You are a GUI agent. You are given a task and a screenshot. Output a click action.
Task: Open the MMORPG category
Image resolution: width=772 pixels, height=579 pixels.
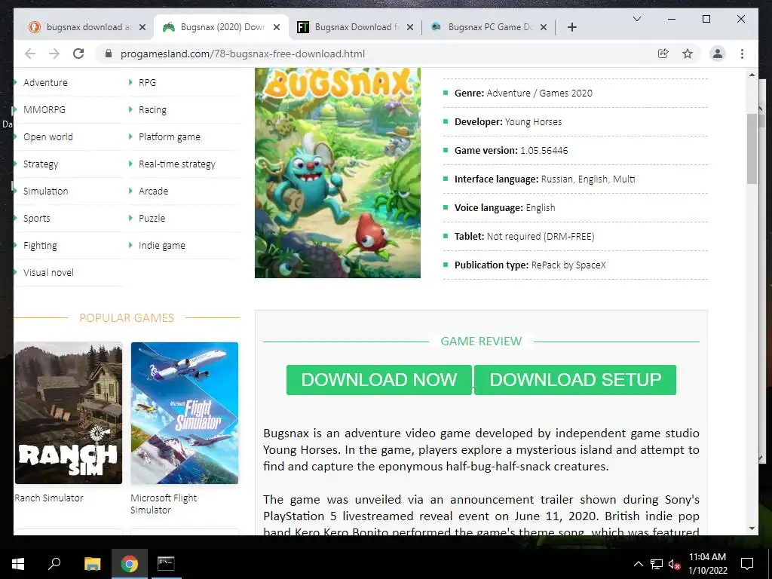44,109
